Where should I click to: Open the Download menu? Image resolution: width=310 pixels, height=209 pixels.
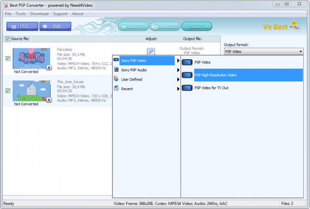[39, 14]
